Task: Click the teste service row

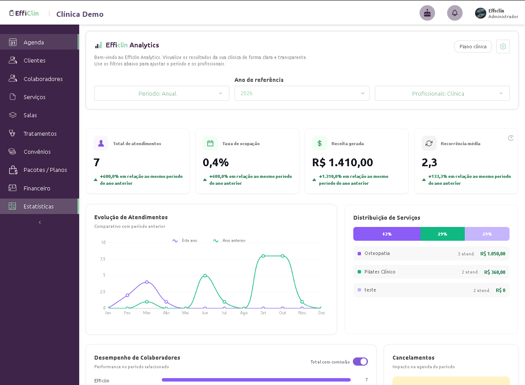Action: pos(431,290)
